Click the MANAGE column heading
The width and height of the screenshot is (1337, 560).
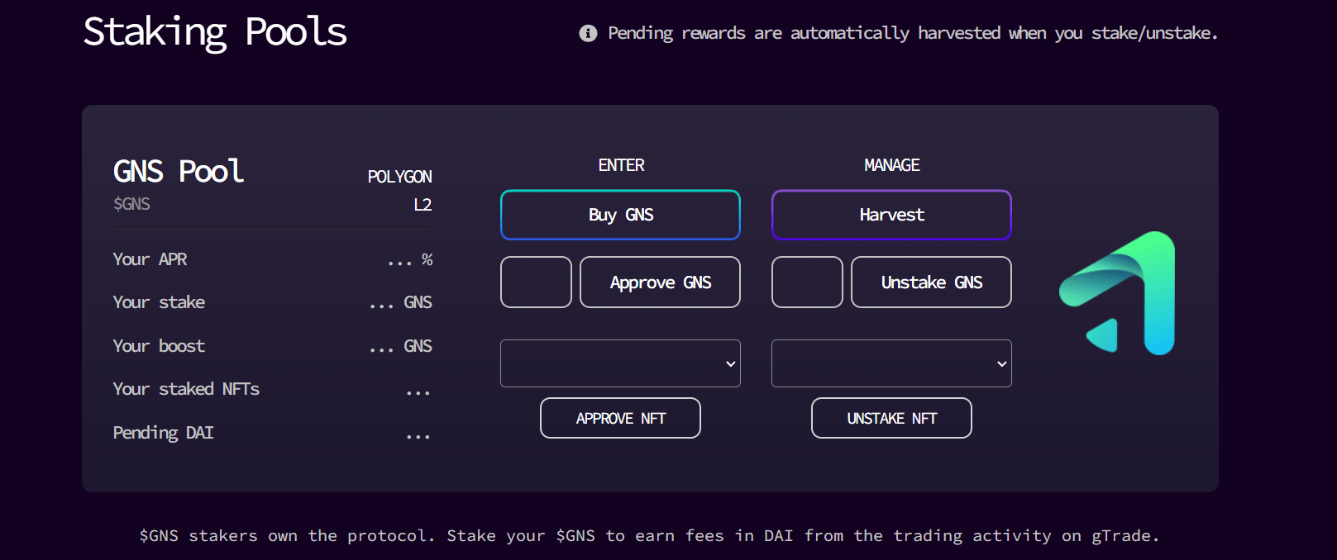pyautogui.click(x=891, y=165)
